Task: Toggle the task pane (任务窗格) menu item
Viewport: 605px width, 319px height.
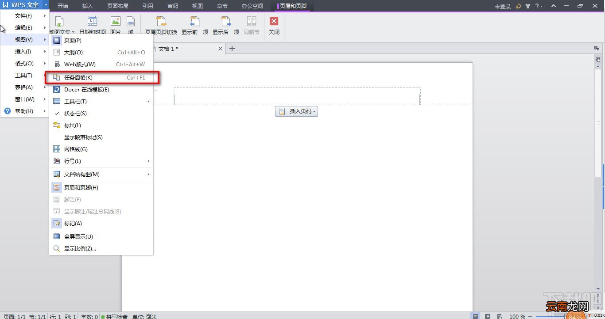Action: tap(101, 78)
